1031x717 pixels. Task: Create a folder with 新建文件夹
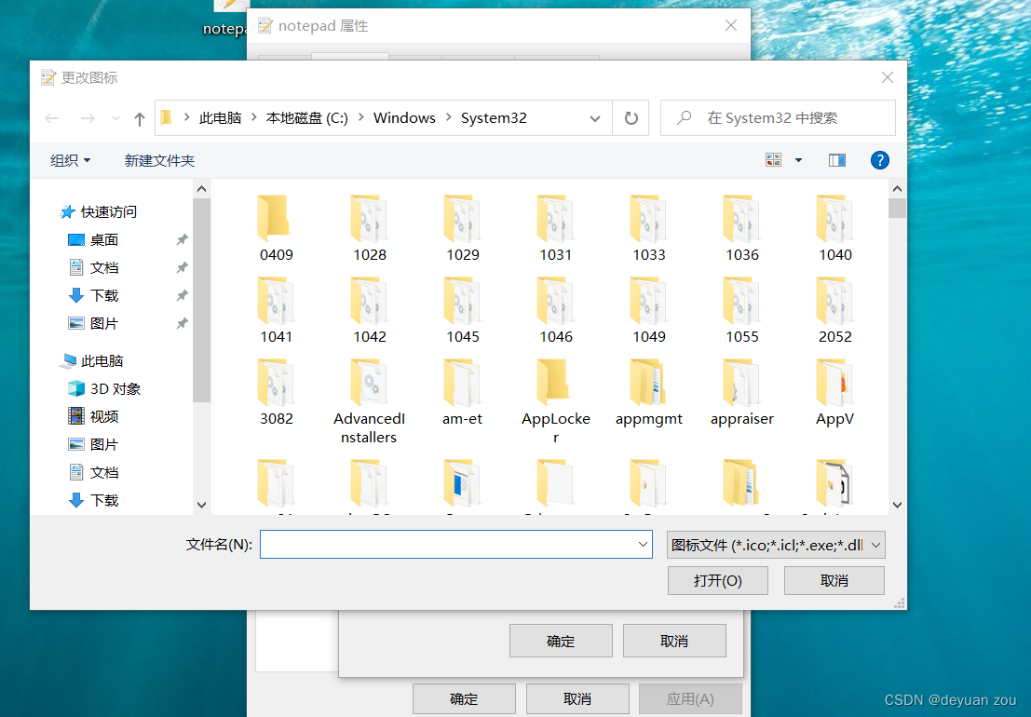pos(158,159)
